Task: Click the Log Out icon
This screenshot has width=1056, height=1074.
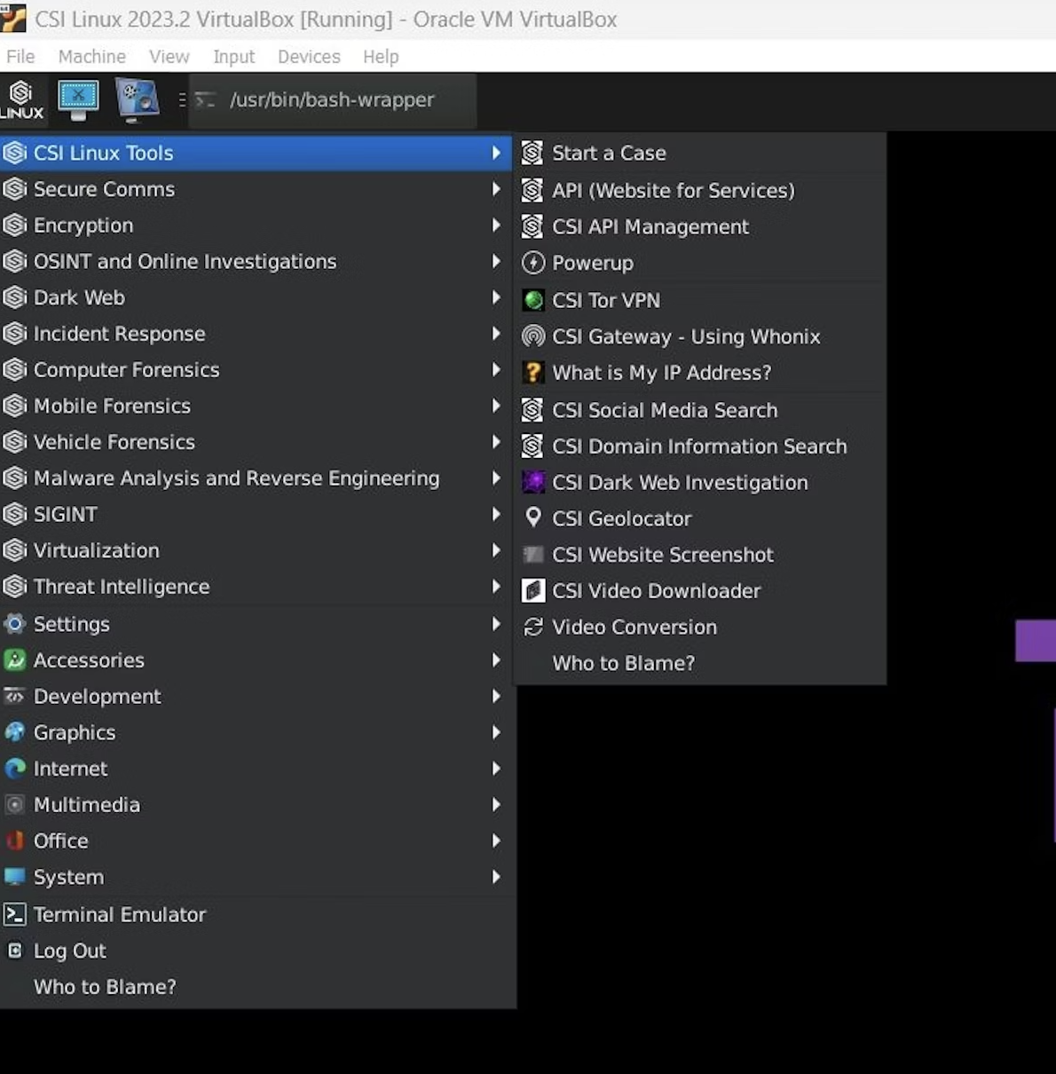Action: click(14, 951)
